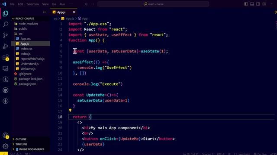Open the overflow menu after Run
The height and width of the screenshot is (155, 277).
pos(71,4)
